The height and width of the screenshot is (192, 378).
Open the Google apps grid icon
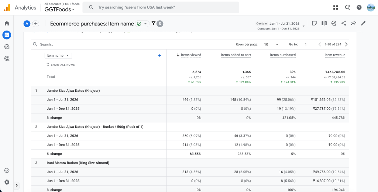point(336,7)
